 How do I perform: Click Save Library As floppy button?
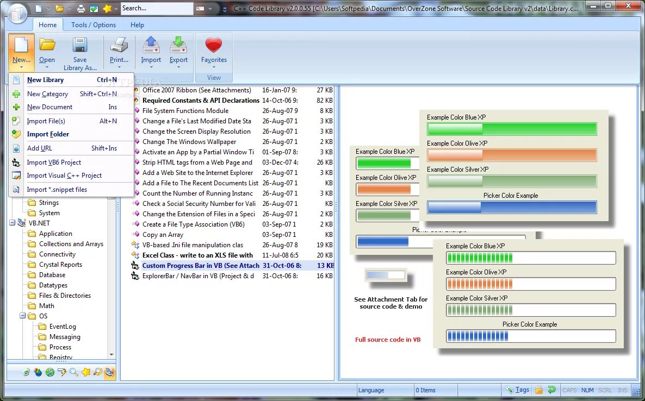point(80,53)
